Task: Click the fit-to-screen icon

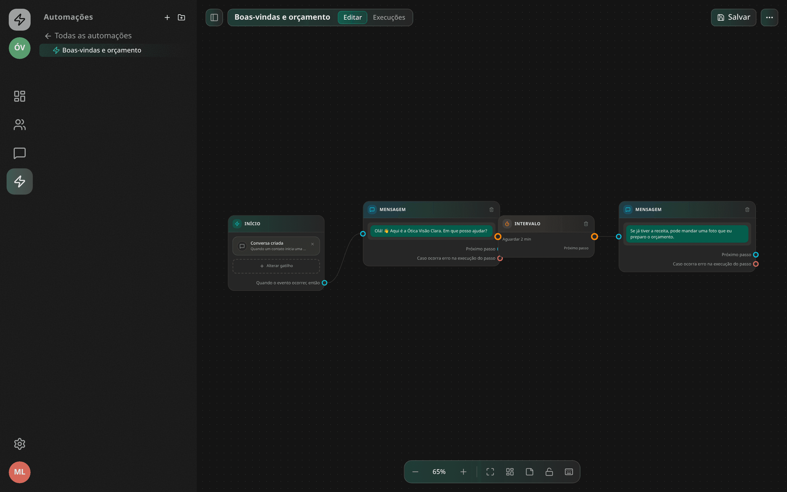Action: coord(490,472)
